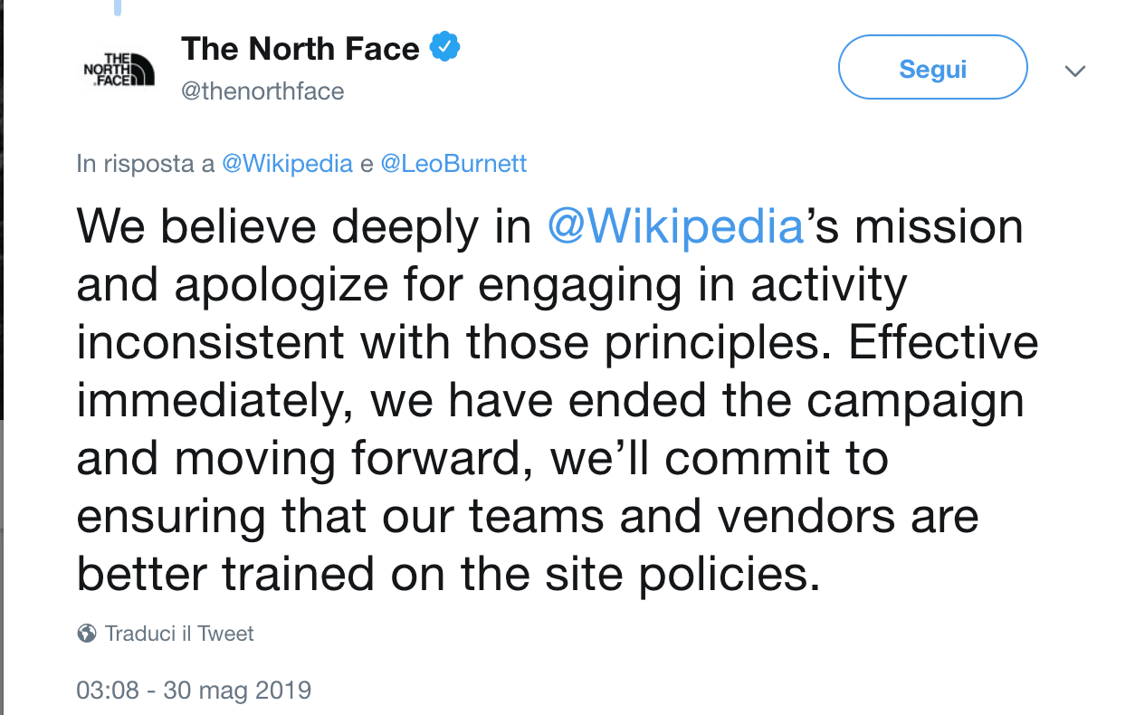Click the date 30 mag 2019

(x=238, y=691)
